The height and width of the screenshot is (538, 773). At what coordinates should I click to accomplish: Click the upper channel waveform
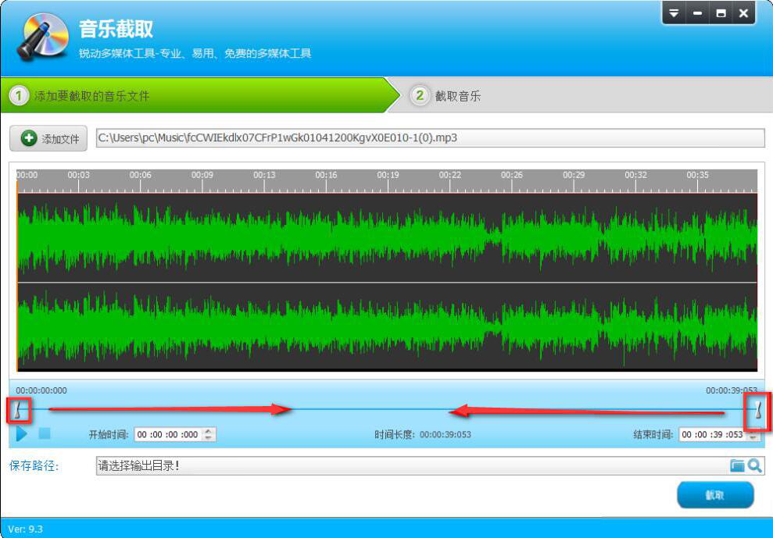(x=387, y=237)
